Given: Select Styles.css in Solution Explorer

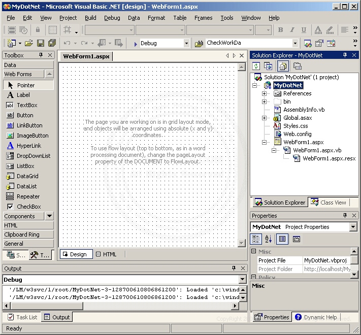Looking at the screenshot, I should pos(296,126).
